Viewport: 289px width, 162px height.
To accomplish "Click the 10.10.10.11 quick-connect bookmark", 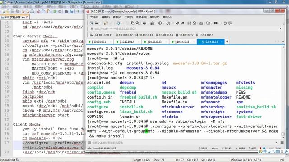I will coord(104,35).
